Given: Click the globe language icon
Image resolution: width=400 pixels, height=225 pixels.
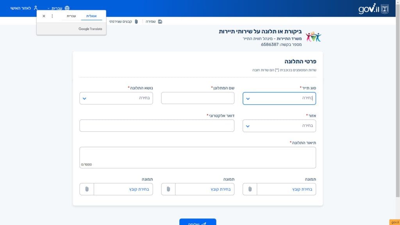Looking at the screenshot, I should 67,8.
